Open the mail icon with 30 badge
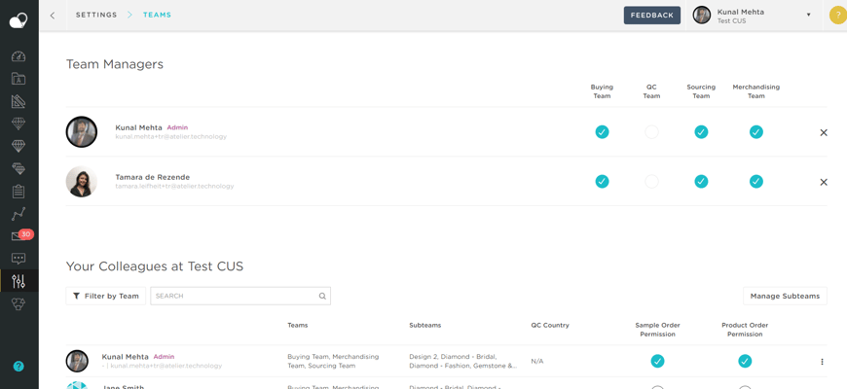Screen dimensions: 847x389 (21, 235)
